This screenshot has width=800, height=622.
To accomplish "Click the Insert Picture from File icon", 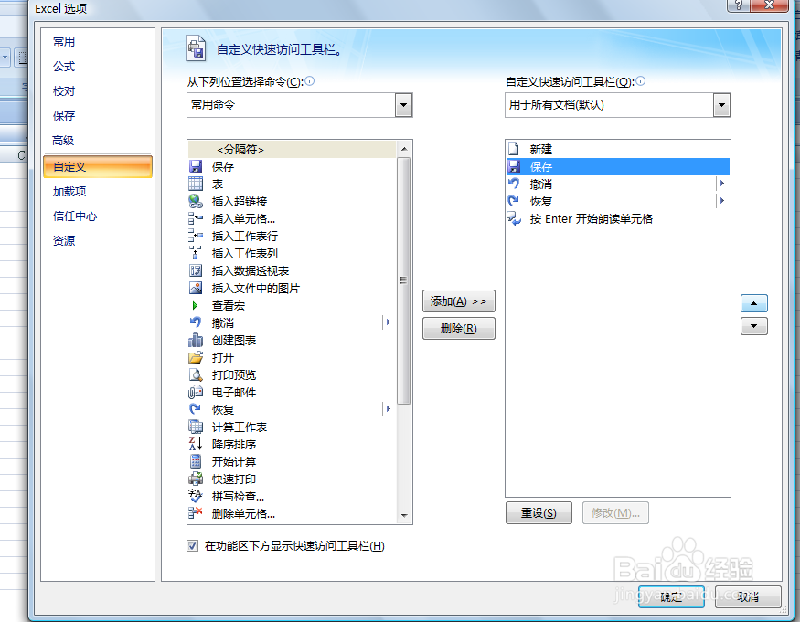I will [x=196, y=288].
